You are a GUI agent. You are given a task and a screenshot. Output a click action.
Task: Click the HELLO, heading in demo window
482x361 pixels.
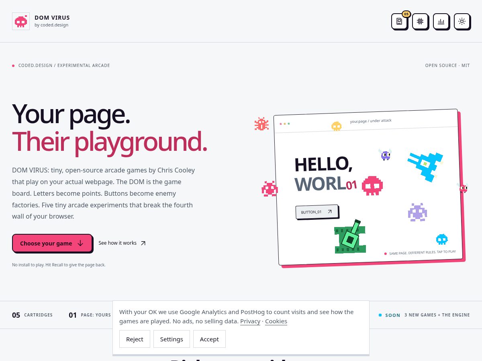(x=323, y=164)
